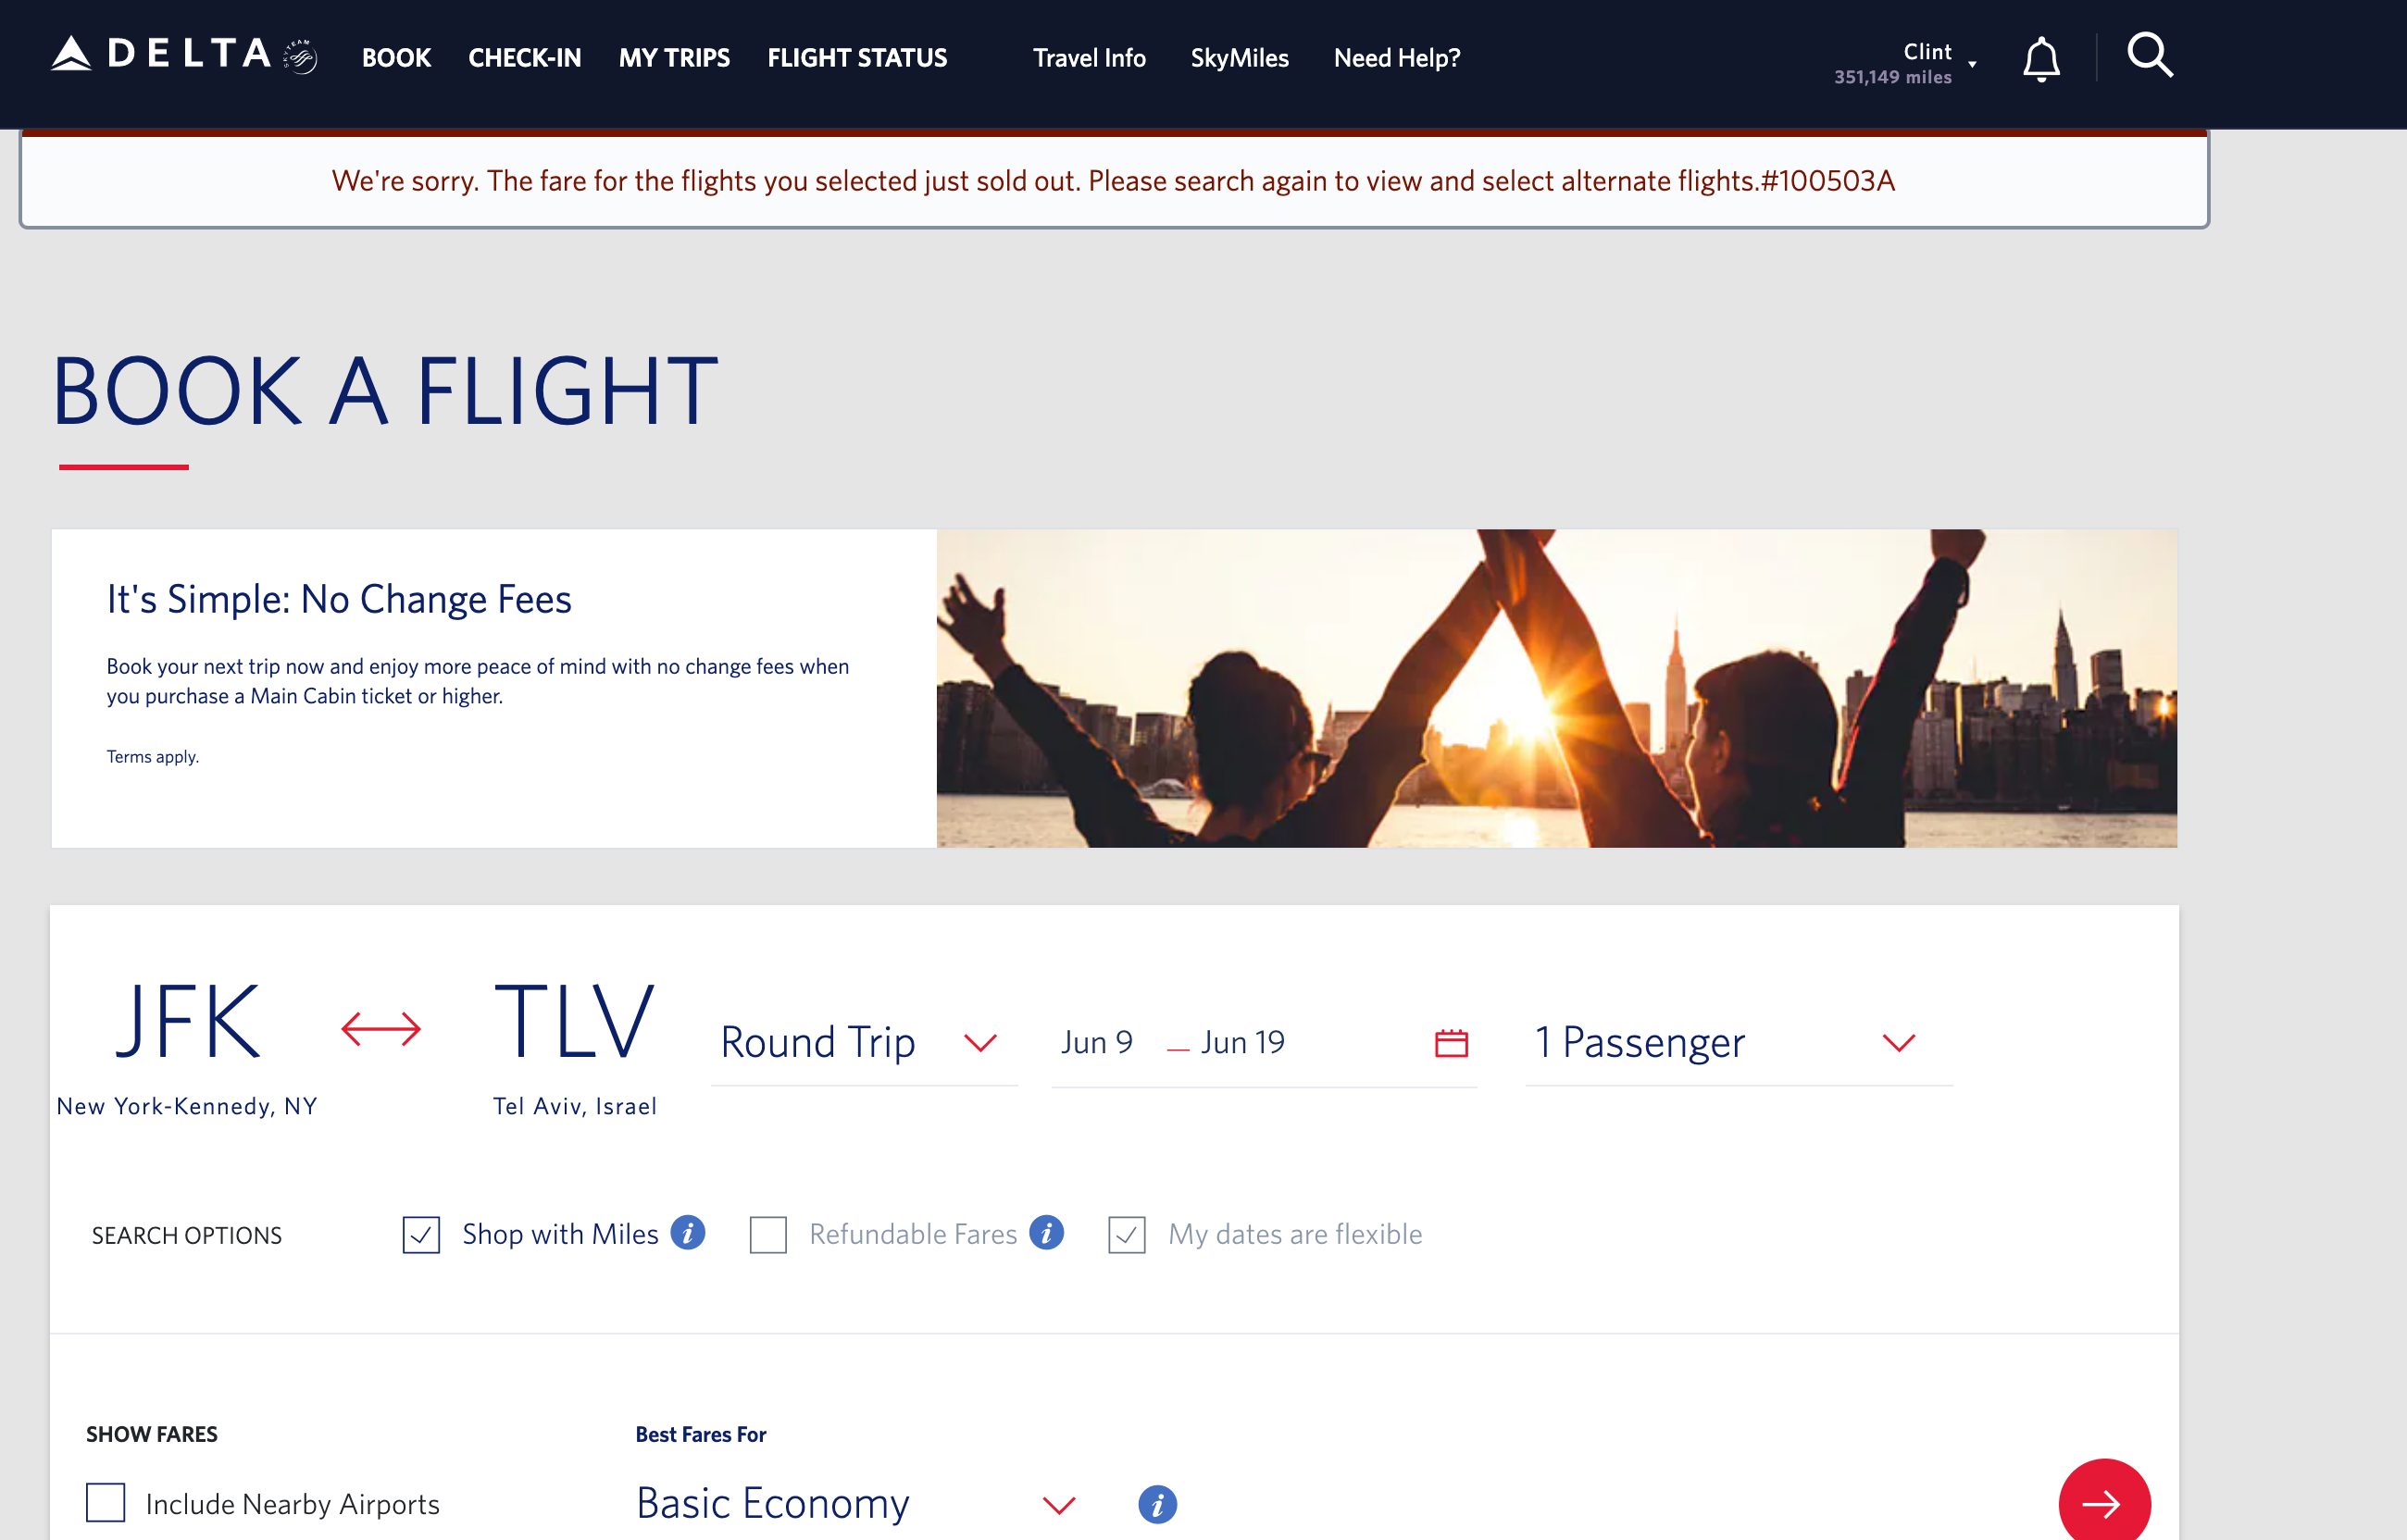Open the MY TRIPS menu
Image resolution: width=2407 pixels, height=1540 pixels.
[674, 58]
